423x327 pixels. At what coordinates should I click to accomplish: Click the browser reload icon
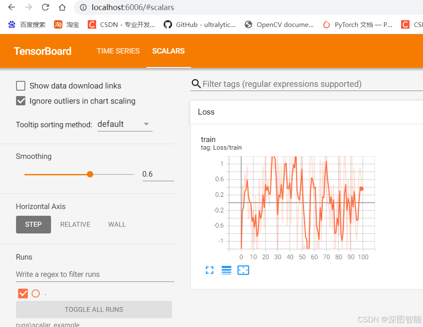coord(45,7)
